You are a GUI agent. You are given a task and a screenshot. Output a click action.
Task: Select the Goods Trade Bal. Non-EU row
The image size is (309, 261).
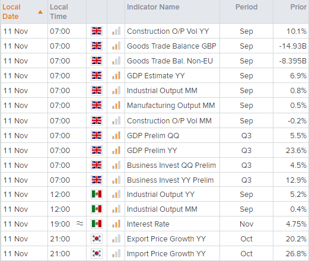pos(154,61)
